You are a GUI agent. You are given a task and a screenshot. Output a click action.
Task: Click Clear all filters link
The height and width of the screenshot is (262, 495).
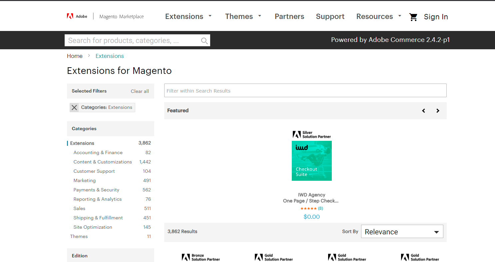(x=140, y=91)
